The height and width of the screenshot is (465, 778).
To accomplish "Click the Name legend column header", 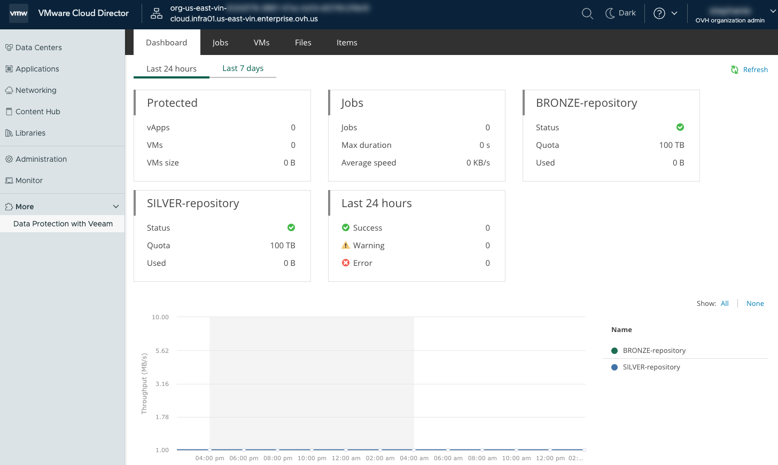I will click(621, 330).
